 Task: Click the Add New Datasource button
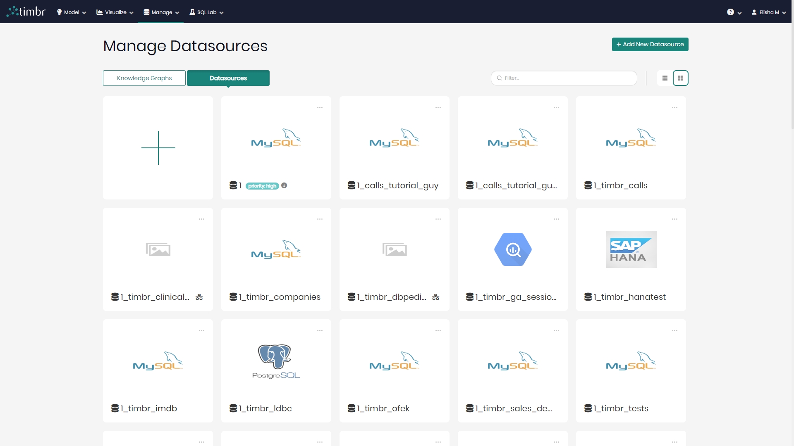pyautogui.click(x=650, y=44)
